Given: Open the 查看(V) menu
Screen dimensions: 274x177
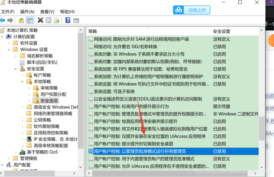Looking at the screenshot, I should tap(48, 12).
